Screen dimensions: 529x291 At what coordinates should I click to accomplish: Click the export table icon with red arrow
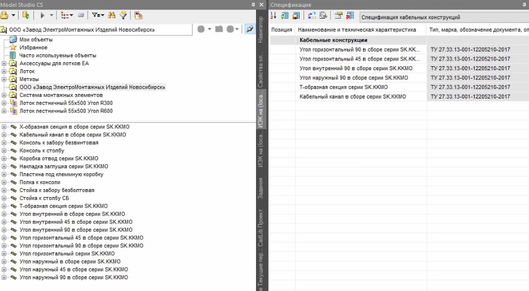(350, 15)
